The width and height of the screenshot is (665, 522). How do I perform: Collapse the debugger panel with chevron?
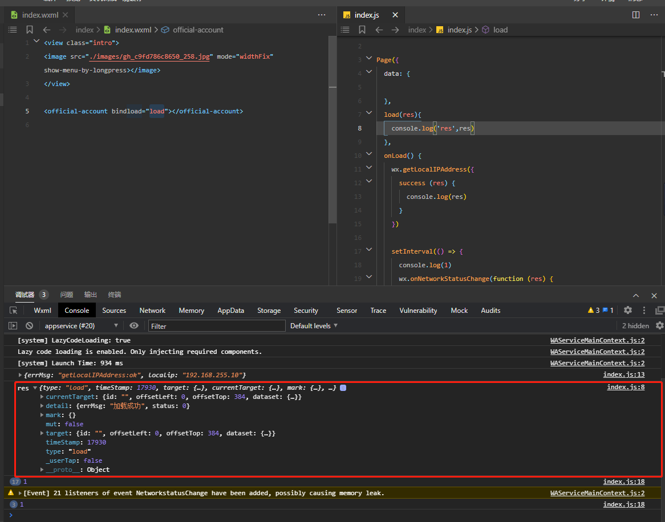pos(636,295)
